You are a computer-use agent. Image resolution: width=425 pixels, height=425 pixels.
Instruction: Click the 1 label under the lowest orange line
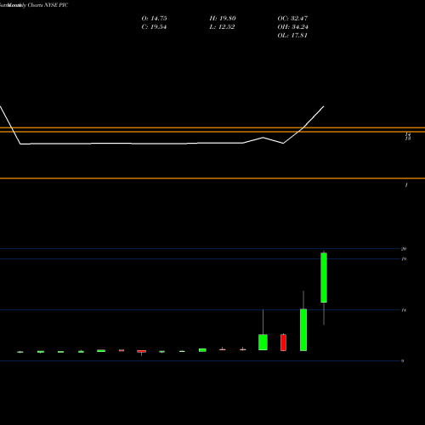tap(406, 185)
